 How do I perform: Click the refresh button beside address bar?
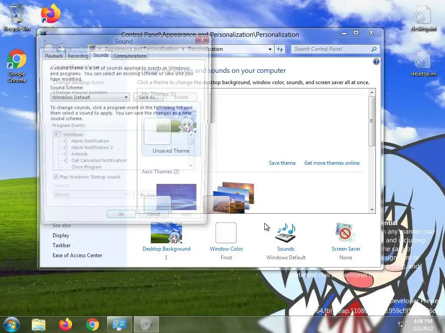pos(280,49)
